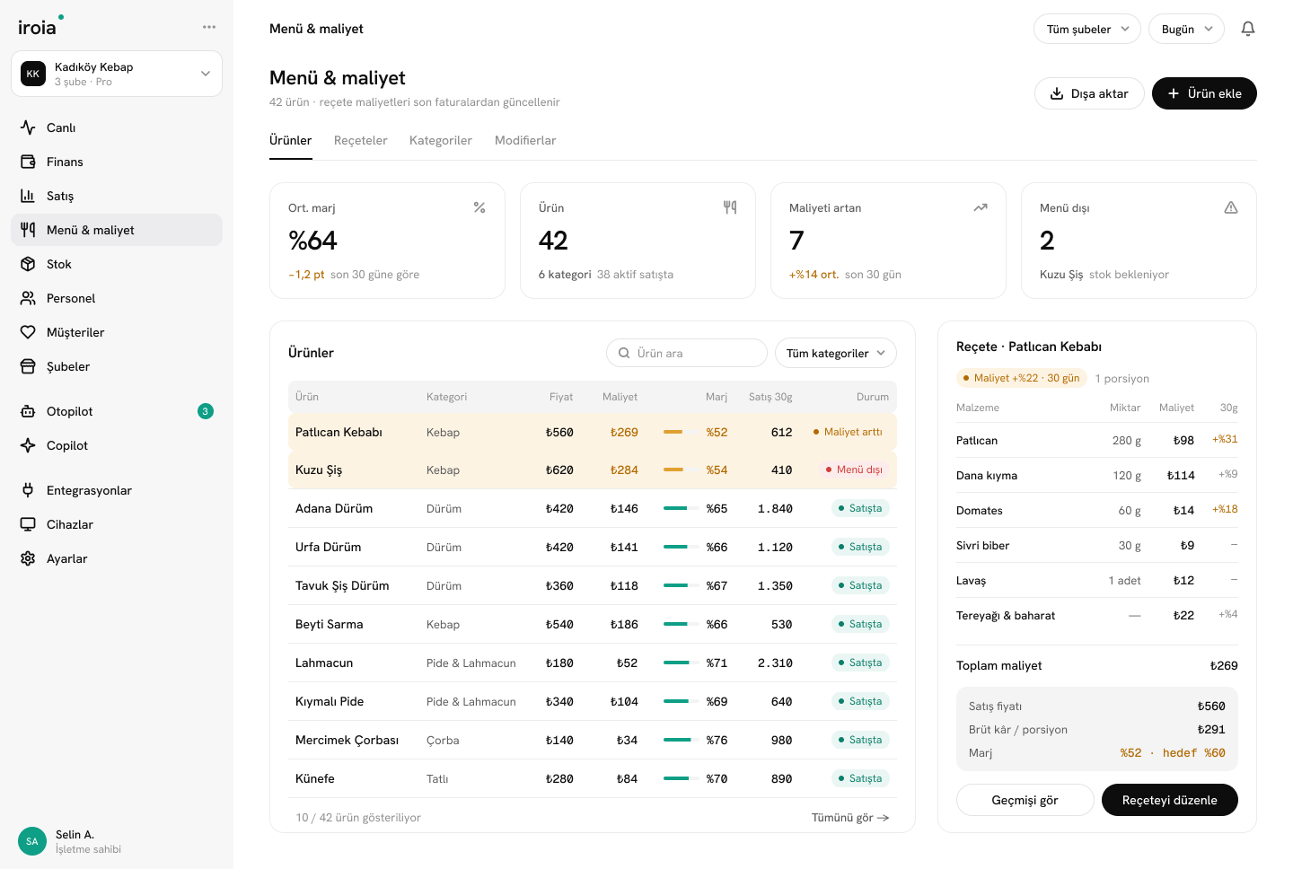Click percent icon on Ort. marj card
Viewport: 1293px width, 869px height.
479,207
